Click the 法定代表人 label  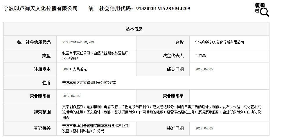[x=173, y=56]
